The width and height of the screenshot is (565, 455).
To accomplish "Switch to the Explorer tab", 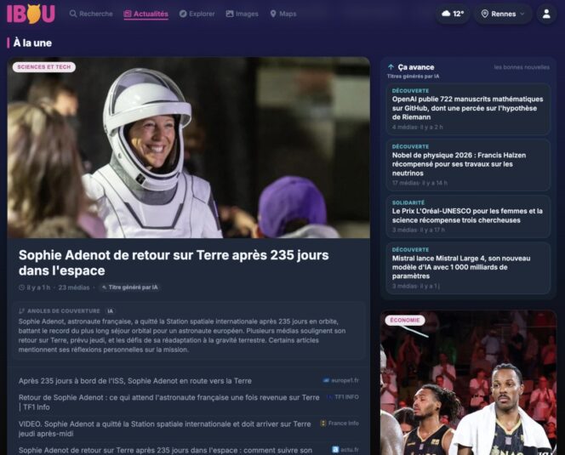I will point(197,14).
